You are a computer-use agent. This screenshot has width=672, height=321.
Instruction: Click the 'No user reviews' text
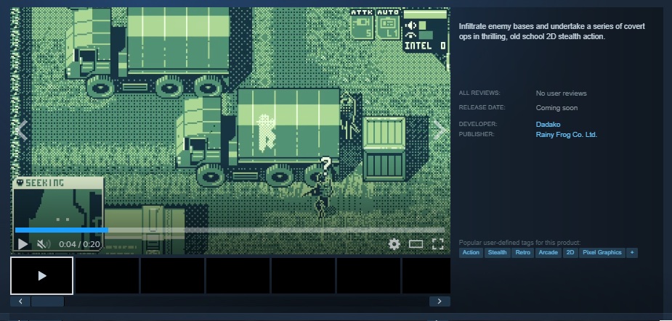click(x=561, y=93)
